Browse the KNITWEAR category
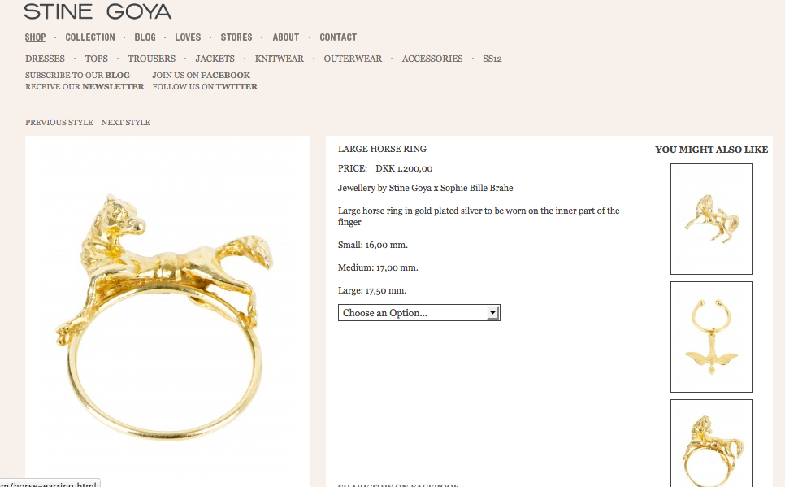 coord(280,59)
